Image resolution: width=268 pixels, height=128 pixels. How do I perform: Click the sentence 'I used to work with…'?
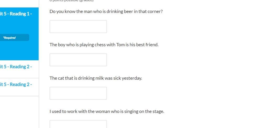(x=107, y=112)
